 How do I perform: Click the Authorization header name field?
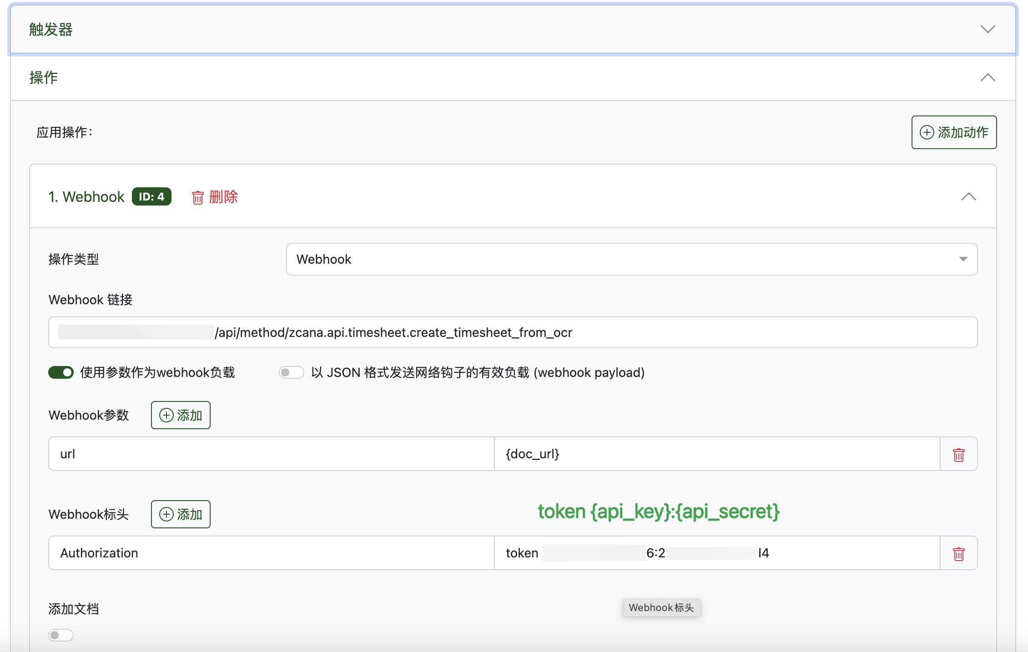pyautogui.click(x=271, y=553)
